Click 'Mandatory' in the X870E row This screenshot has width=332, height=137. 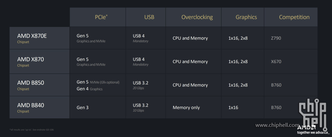(140, 41)
